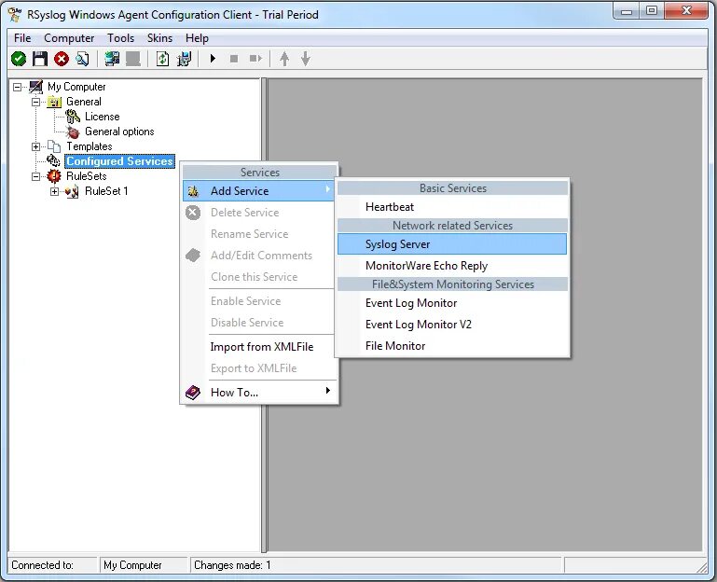Expand the Templates tree node
This screenshot has width=717, height=582.
(x=35, y=146)
